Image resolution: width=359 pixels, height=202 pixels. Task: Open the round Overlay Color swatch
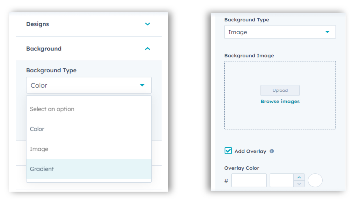(315, 180)
